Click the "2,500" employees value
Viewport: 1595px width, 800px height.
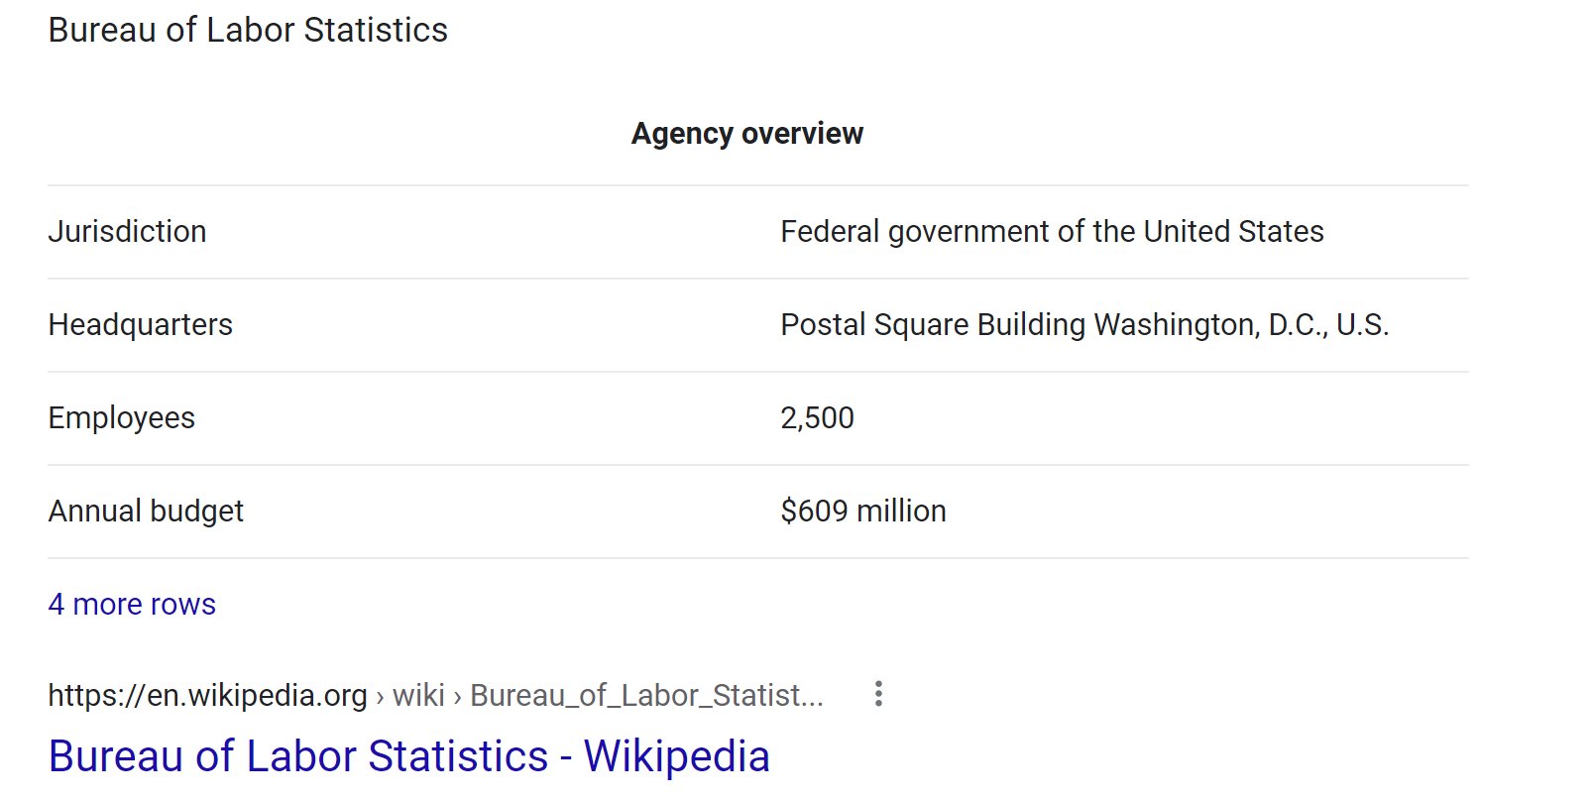(x=817, y=417)
